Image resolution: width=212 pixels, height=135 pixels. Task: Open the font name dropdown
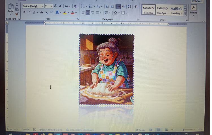point(43,6)
